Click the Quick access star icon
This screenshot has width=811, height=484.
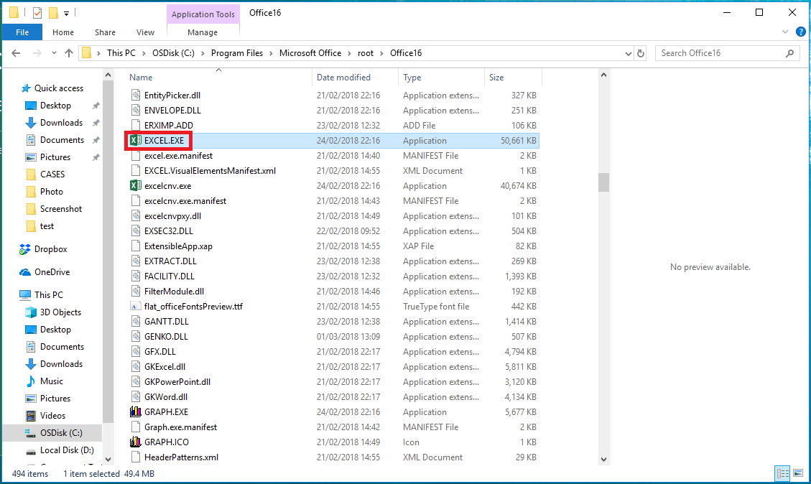pos(26,88)
